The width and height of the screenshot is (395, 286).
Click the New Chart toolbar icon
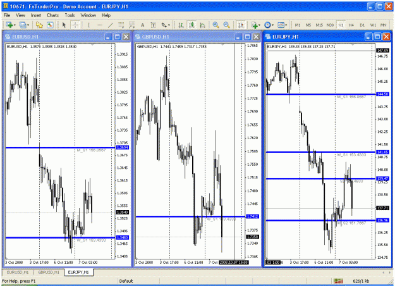[x=9, y=25]
